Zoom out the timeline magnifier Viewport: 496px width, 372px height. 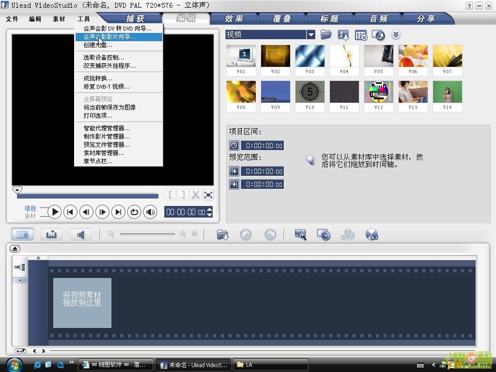coord(111,234)
